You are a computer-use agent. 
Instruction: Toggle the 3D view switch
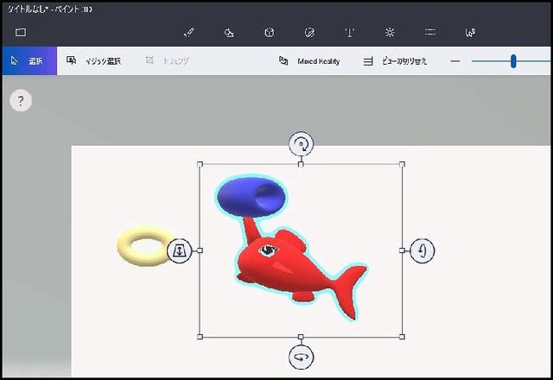click(395, 61)
